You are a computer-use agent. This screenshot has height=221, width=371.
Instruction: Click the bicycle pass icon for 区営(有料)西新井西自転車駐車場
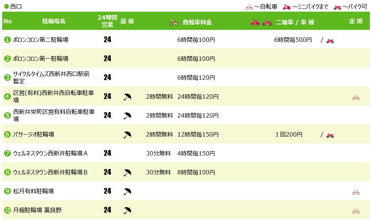[x=356, y=97]
